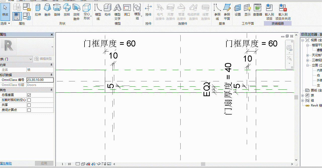Viewport: 322px width, 168px height.
Task: Check the 共享 shared checkbox
Action: 29,105
